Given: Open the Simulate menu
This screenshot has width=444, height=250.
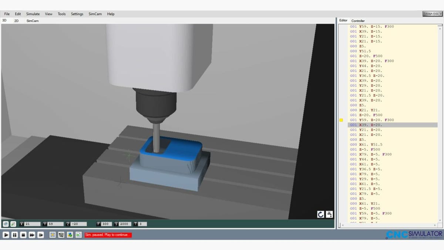Looking at the screenshot, I should click(33, 14).
